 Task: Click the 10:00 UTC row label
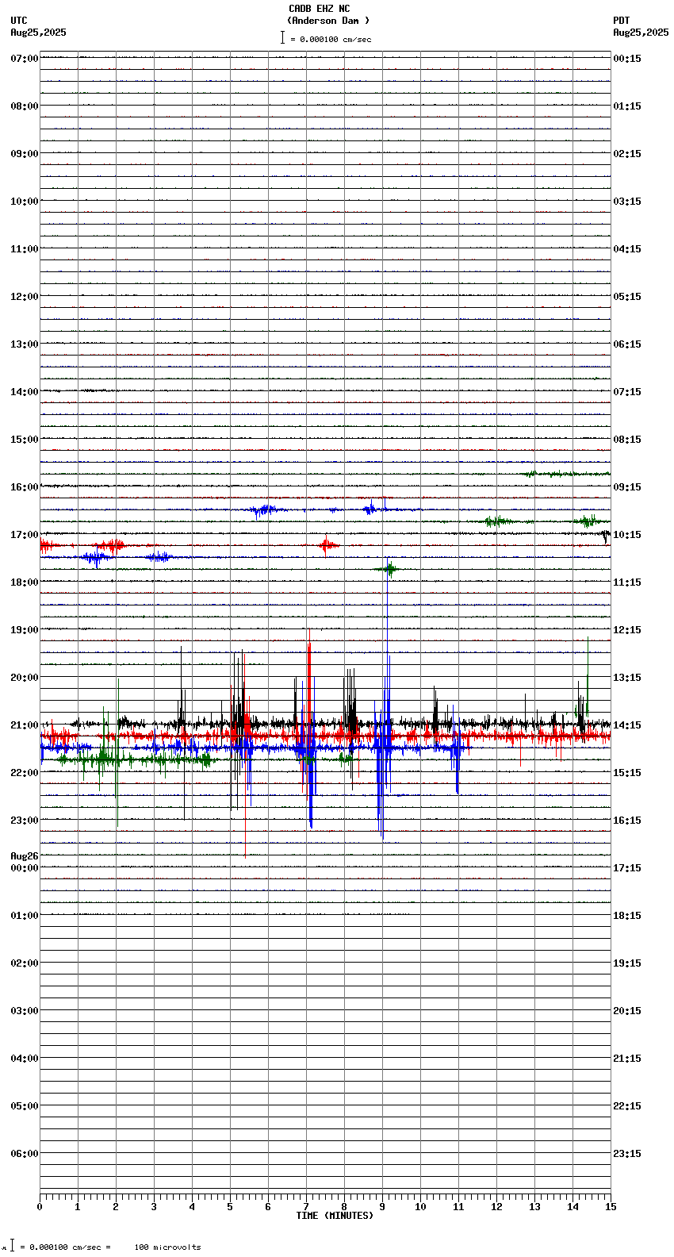(25, 202)
